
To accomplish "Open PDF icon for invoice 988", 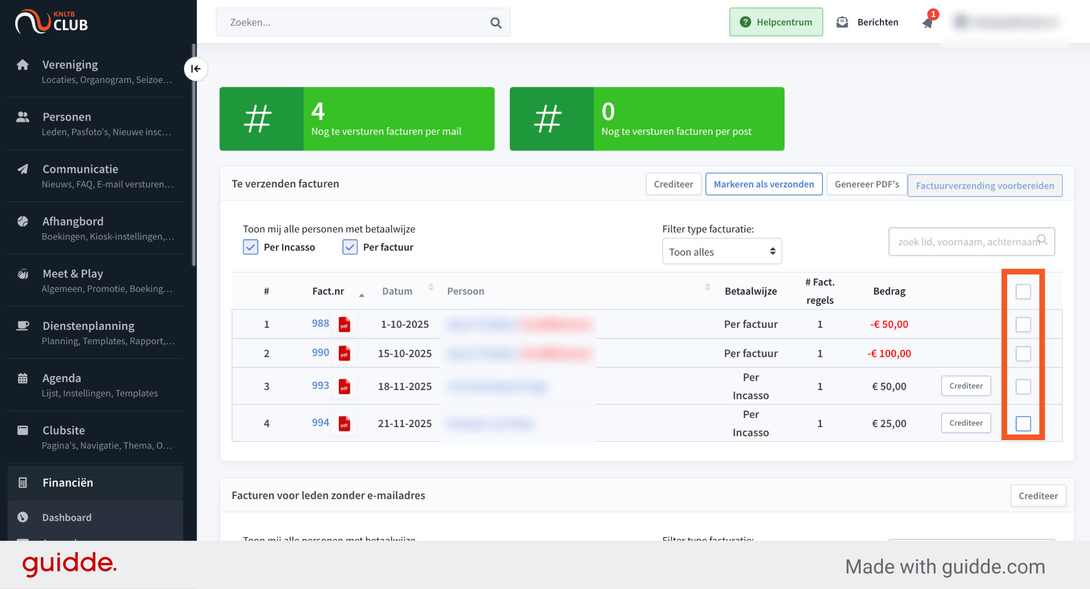I will point(345,324).
